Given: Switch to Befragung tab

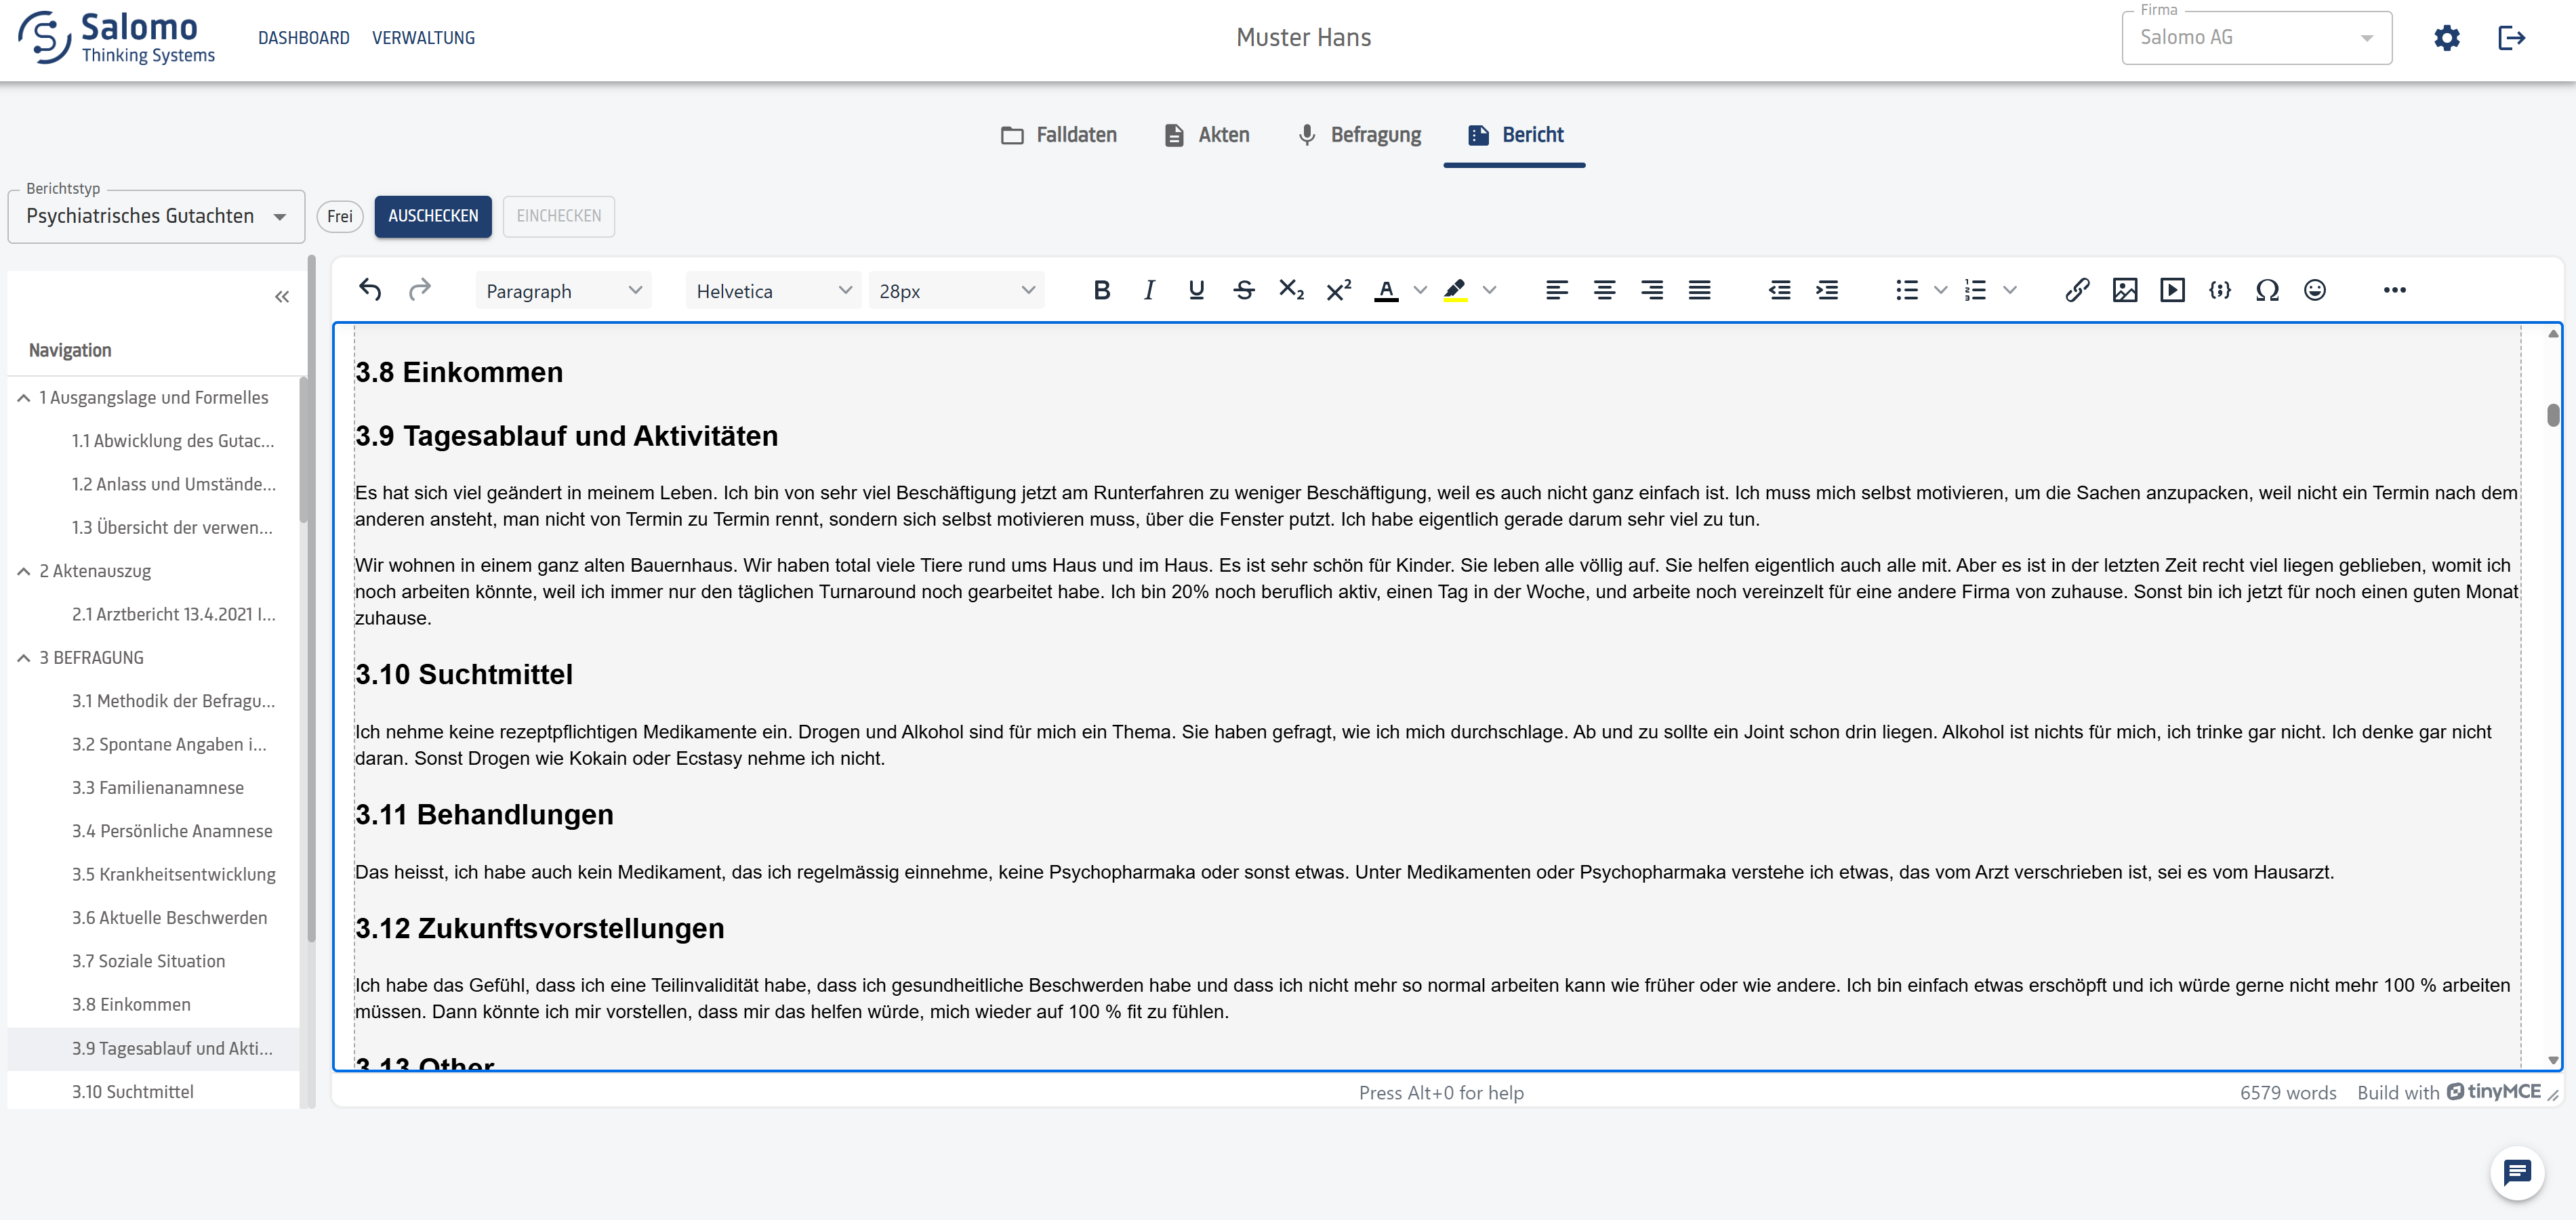Looking at the screenshot, I should click(x=1359, y=135).
